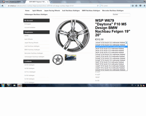Click the site info icon in address bar

click(6, 6)
